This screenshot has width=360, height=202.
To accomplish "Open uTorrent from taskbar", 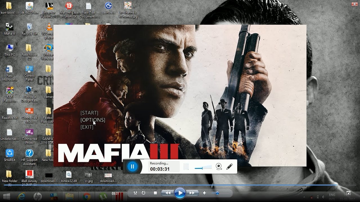I will (103, 196).
